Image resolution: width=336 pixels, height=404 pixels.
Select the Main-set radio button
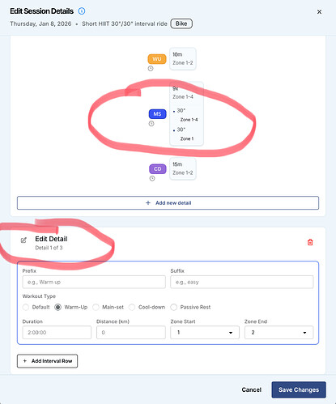pyautogui.click(x=96, y=307)
